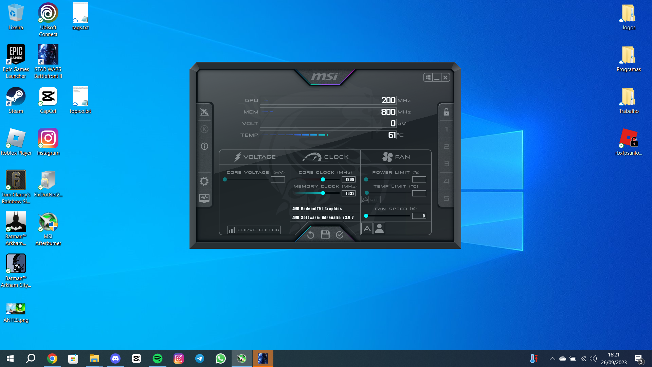This screenshot has width=652, height=367.
Task: Click the fan speed slider handle
Action: [366, 216]
